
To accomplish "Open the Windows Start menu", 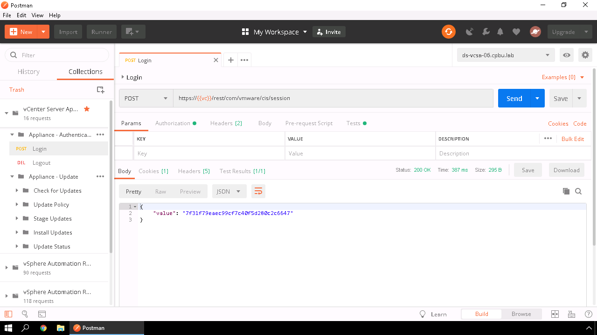I will [x=8, y=328].
